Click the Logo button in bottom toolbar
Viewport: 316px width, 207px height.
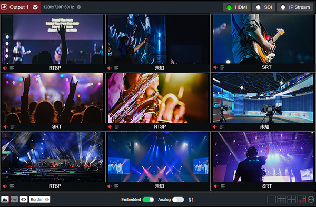point(14,199)
